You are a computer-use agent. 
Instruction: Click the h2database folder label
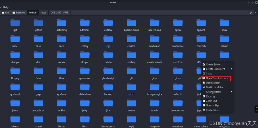click(85, 95)
